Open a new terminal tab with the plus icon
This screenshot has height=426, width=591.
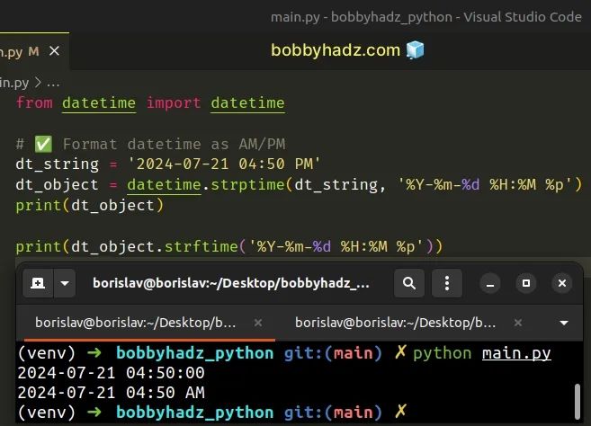click(38, 283)
